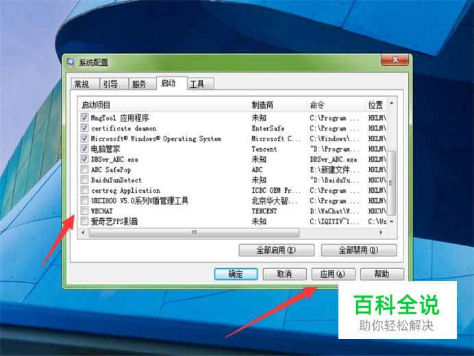Screen dimensions: 474x356
Task: Sort by the 制造商 column header
Action: (277, 105)
